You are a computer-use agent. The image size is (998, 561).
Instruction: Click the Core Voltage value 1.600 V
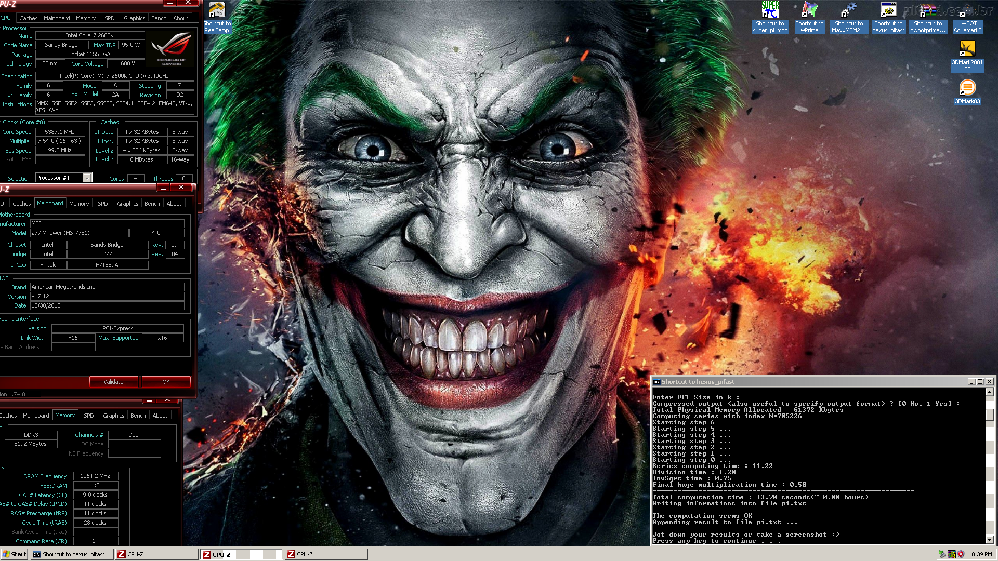125,63
